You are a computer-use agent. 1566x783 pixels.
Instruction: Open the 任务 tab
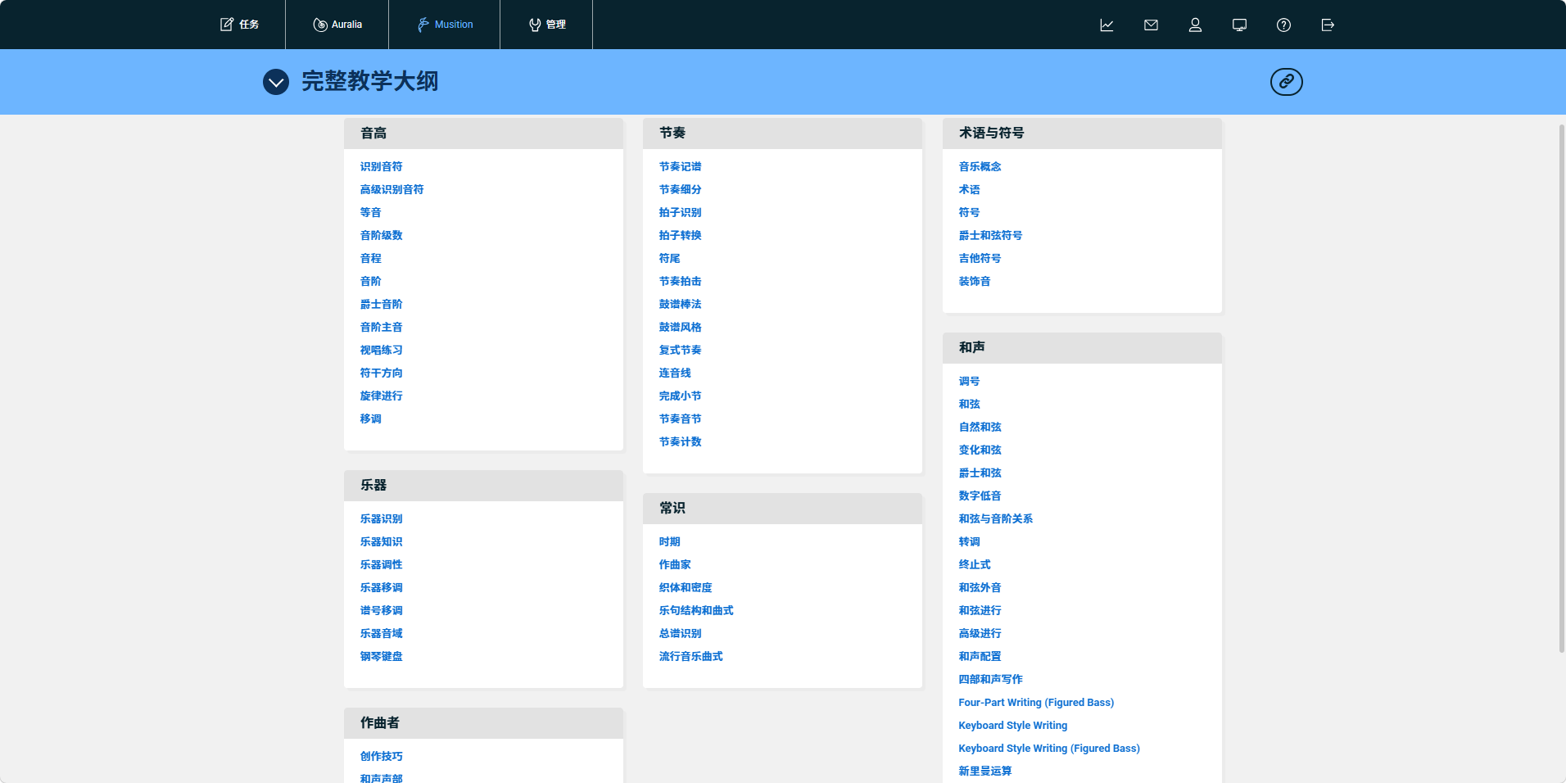point(240,25)
